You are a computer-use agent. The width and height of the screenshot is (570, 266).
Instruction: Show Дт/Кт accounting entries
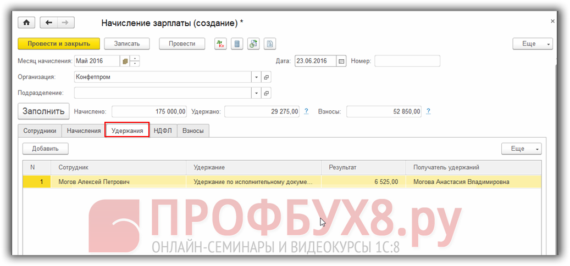pos(220,44)
